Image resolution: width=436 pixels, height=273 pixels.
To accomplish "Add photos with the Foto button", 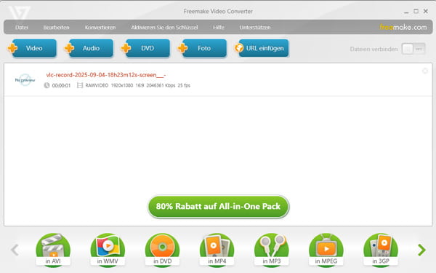I will [x=204, y=48].
